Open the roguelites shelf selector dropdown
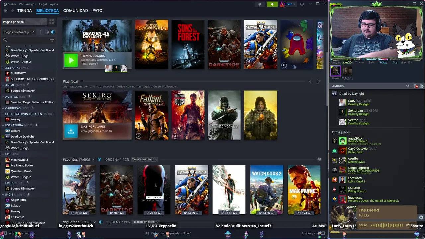The image size is (425, 239). (95, 222)
